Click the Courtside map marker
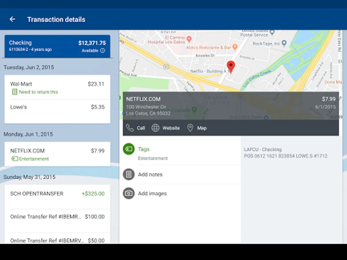347x260 pixels. [x=194, y=110]
